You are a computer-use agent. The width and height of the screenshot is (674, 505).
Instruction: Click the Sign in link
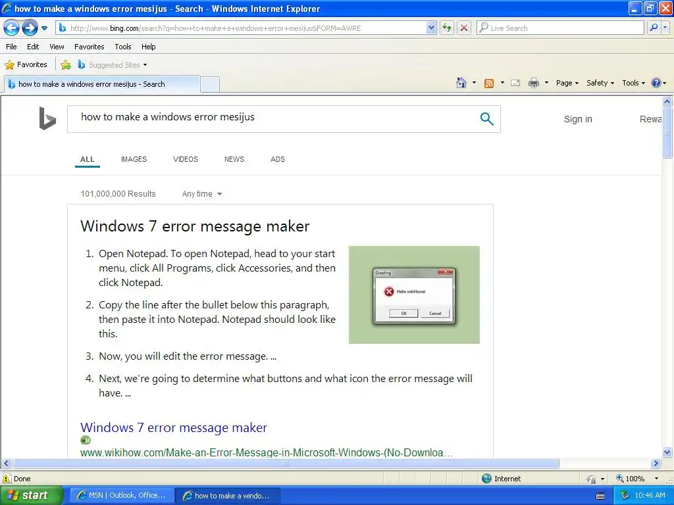[x=578, y=119]
